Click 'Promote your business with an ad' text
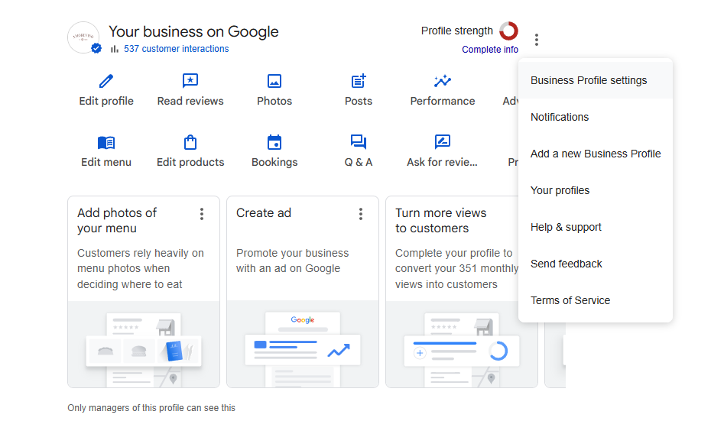 (x=292, y=261)
